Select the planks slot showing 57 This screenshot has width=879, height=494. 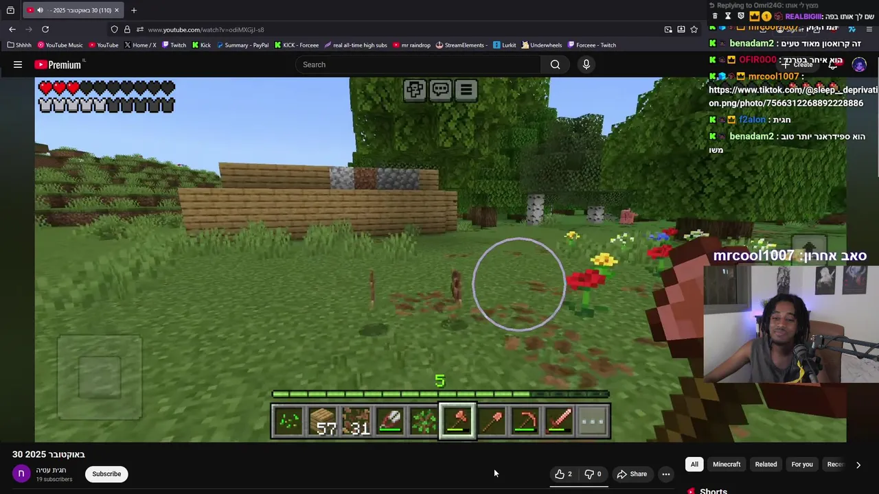[322, 421]
